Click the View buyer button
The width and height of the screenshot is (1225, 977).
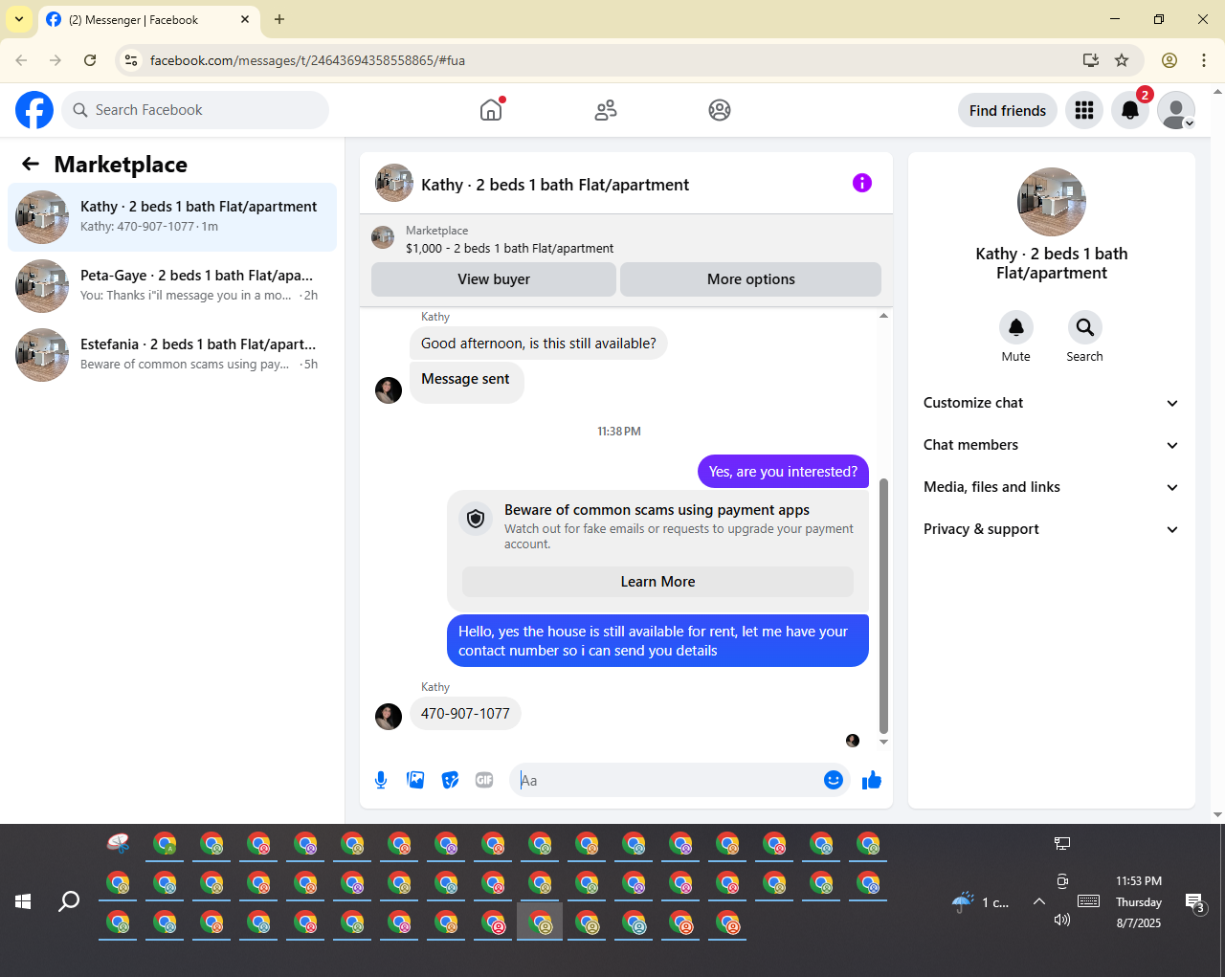click(x=494, y=279)
